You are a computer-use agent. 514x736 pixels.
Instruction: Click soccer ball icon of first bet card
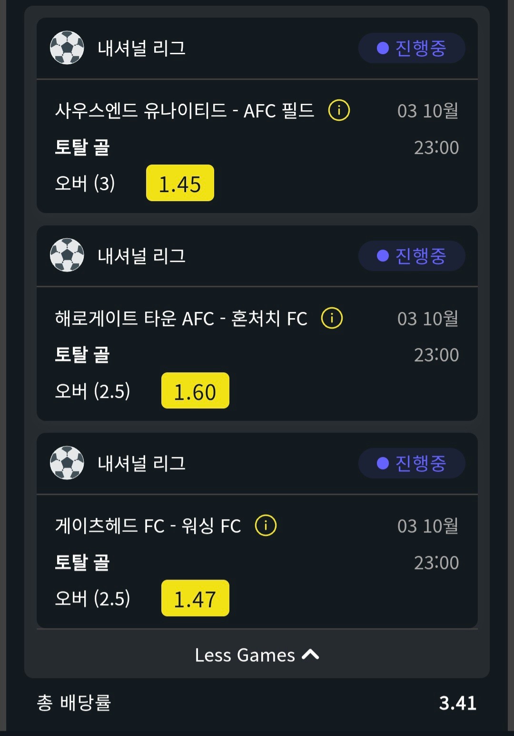coord(67,48)
